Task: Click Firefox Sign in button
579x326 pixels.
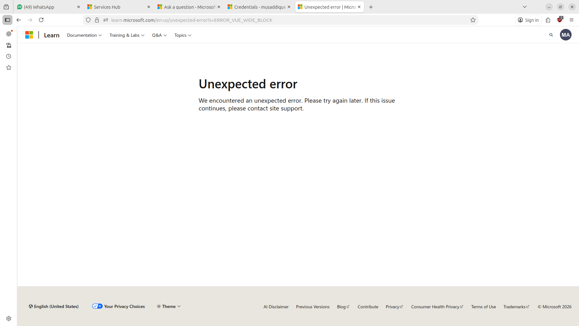Action: tap(528, 20)
